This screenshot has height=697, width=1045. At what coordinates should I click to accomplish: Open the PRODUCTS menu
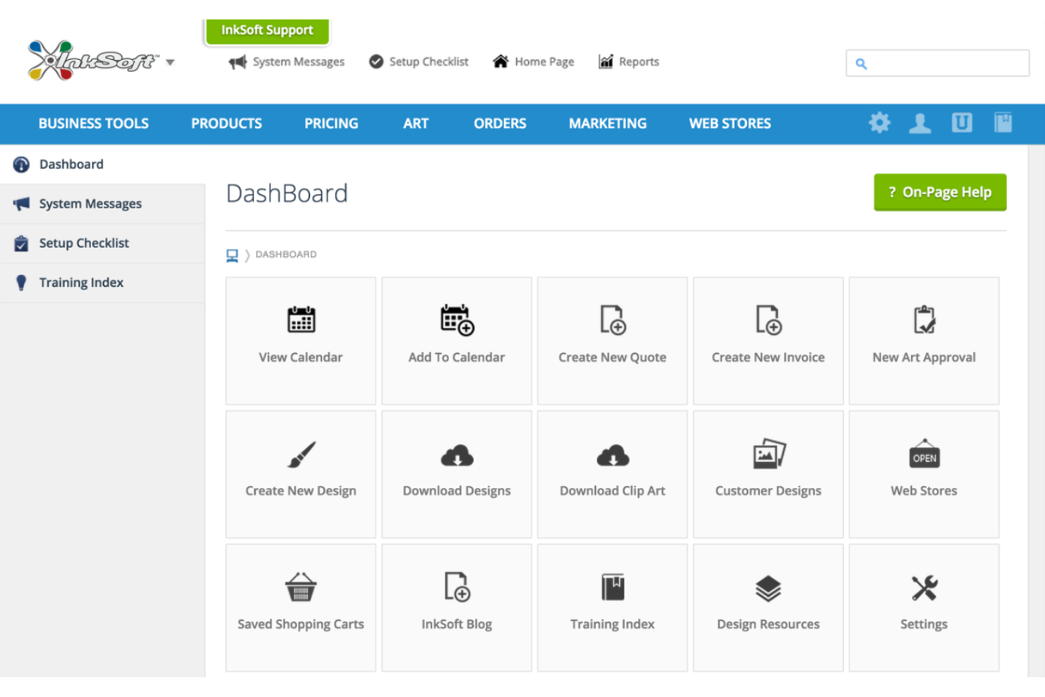(227, 124)
